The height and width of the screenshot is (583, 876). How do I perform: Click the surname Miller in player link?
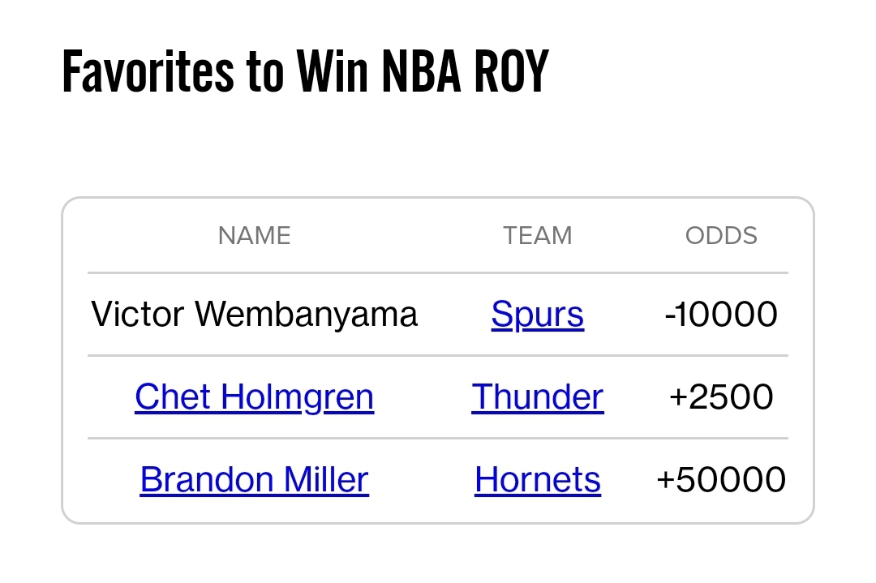pyautogui.click(x=315, y=480)
